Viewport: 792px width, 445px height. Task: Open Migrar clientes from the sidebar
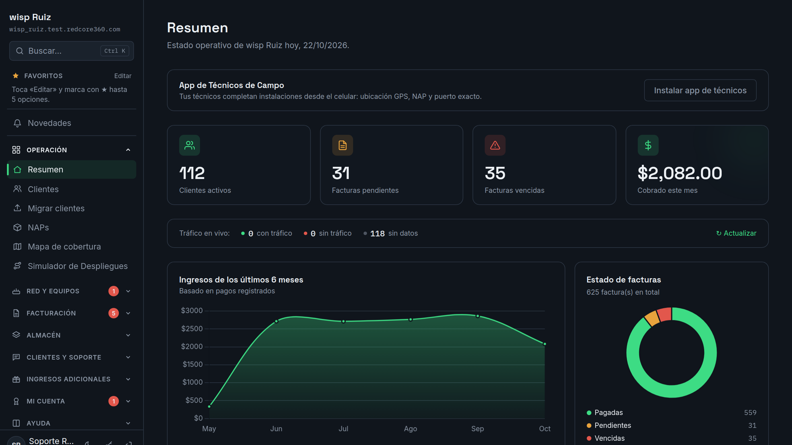72,208
